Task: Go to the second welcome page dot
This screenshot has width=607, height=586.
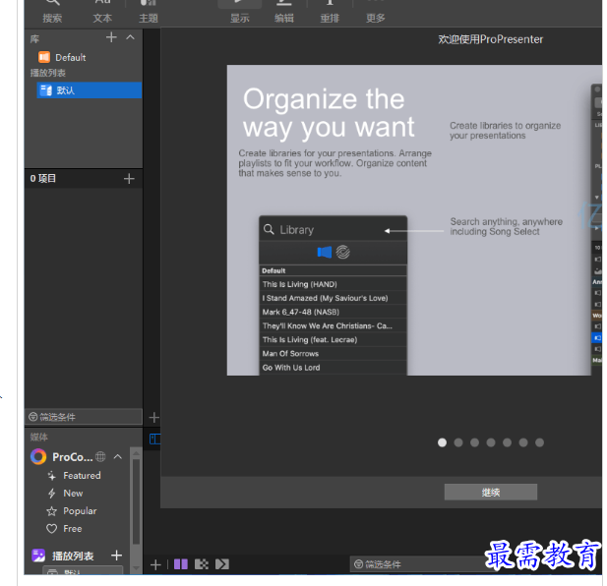Action: click(x=458, y=442)
